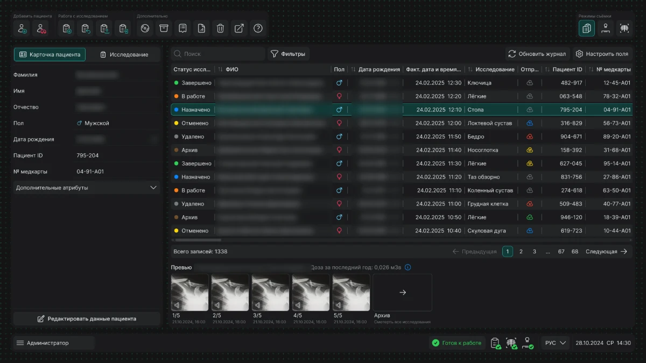Click the green cloud icon in patient 946-120 row
Image resolution: width=646 pixels, height=363 pixels.
530,217
